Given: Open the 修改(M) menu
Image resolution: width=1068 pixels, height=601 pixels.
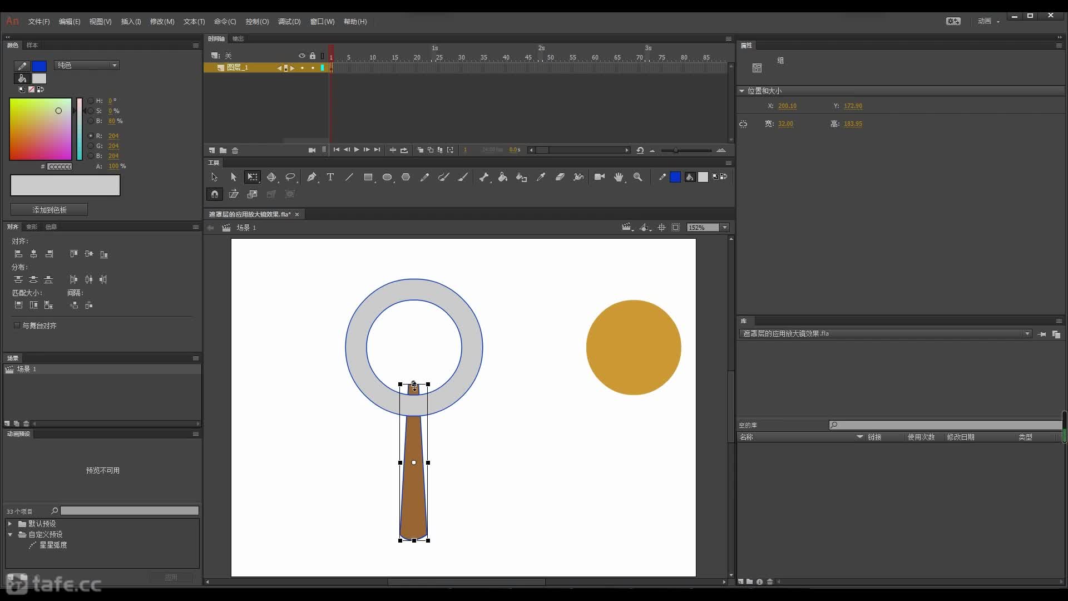Looking at the screenshot, I should [x=162, y=22].
